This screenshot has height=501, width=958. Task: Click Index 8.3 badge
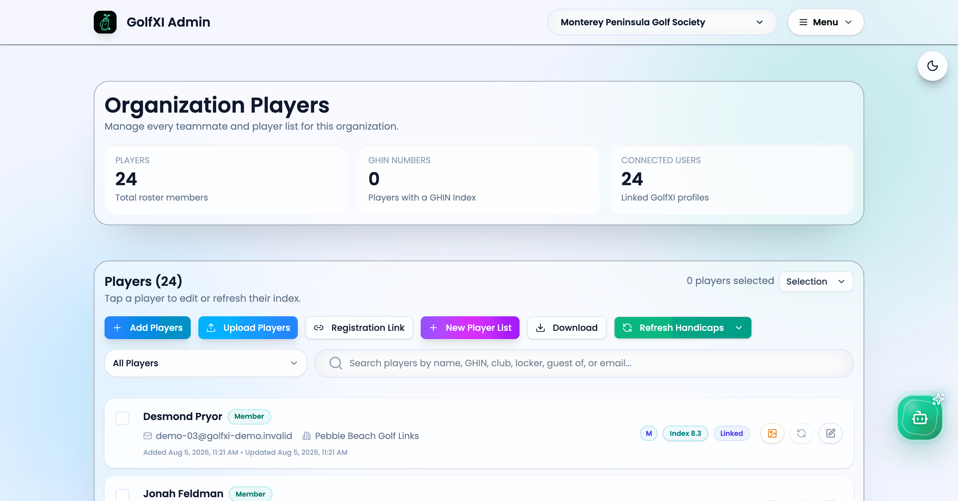coord(685,433)
